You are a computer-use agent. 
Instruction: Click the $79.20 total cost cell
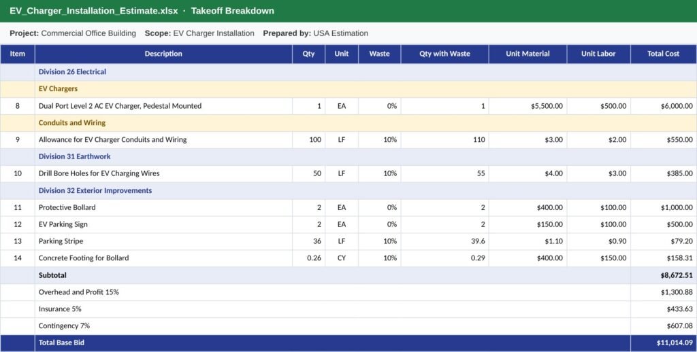(663, 241)
